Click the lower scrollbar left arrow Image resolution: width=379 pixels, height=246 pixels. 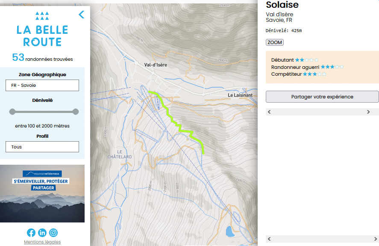269,239
